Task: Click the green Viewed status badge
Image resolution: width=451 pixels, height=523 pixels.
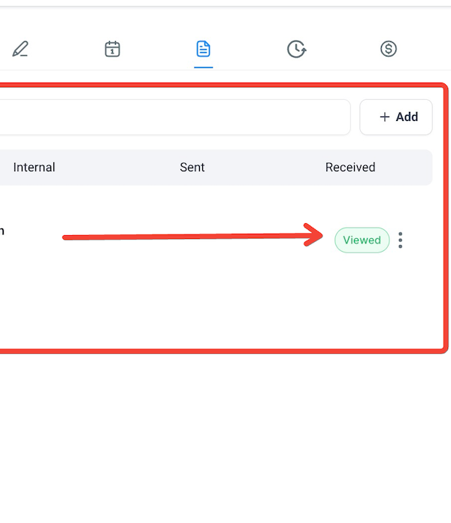Action: tap(362, 240)
